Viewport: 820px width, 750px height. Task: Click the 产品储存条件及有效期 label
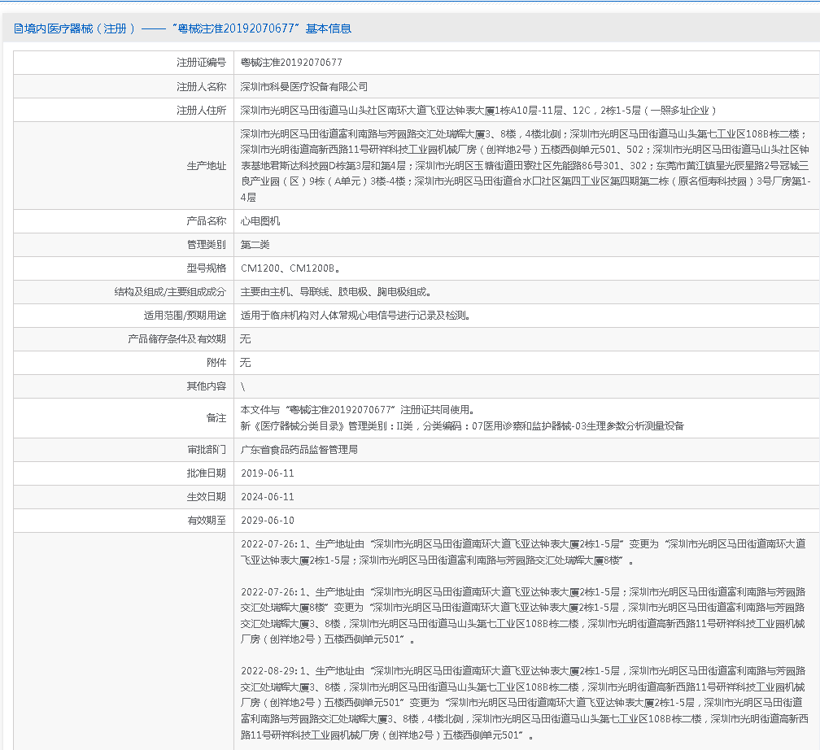[177, 339]
